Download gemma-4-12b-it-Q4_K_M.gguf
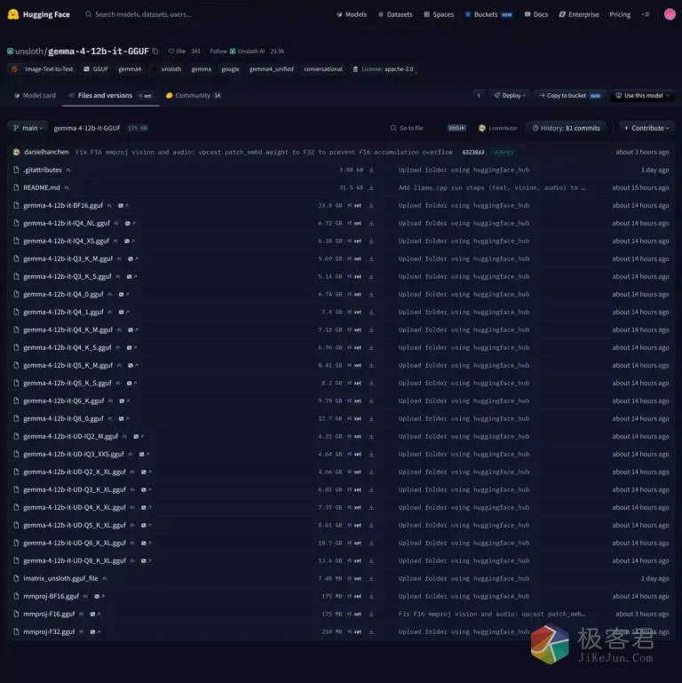This screenshot has height=683, width=682. click(x=371, y=330)
